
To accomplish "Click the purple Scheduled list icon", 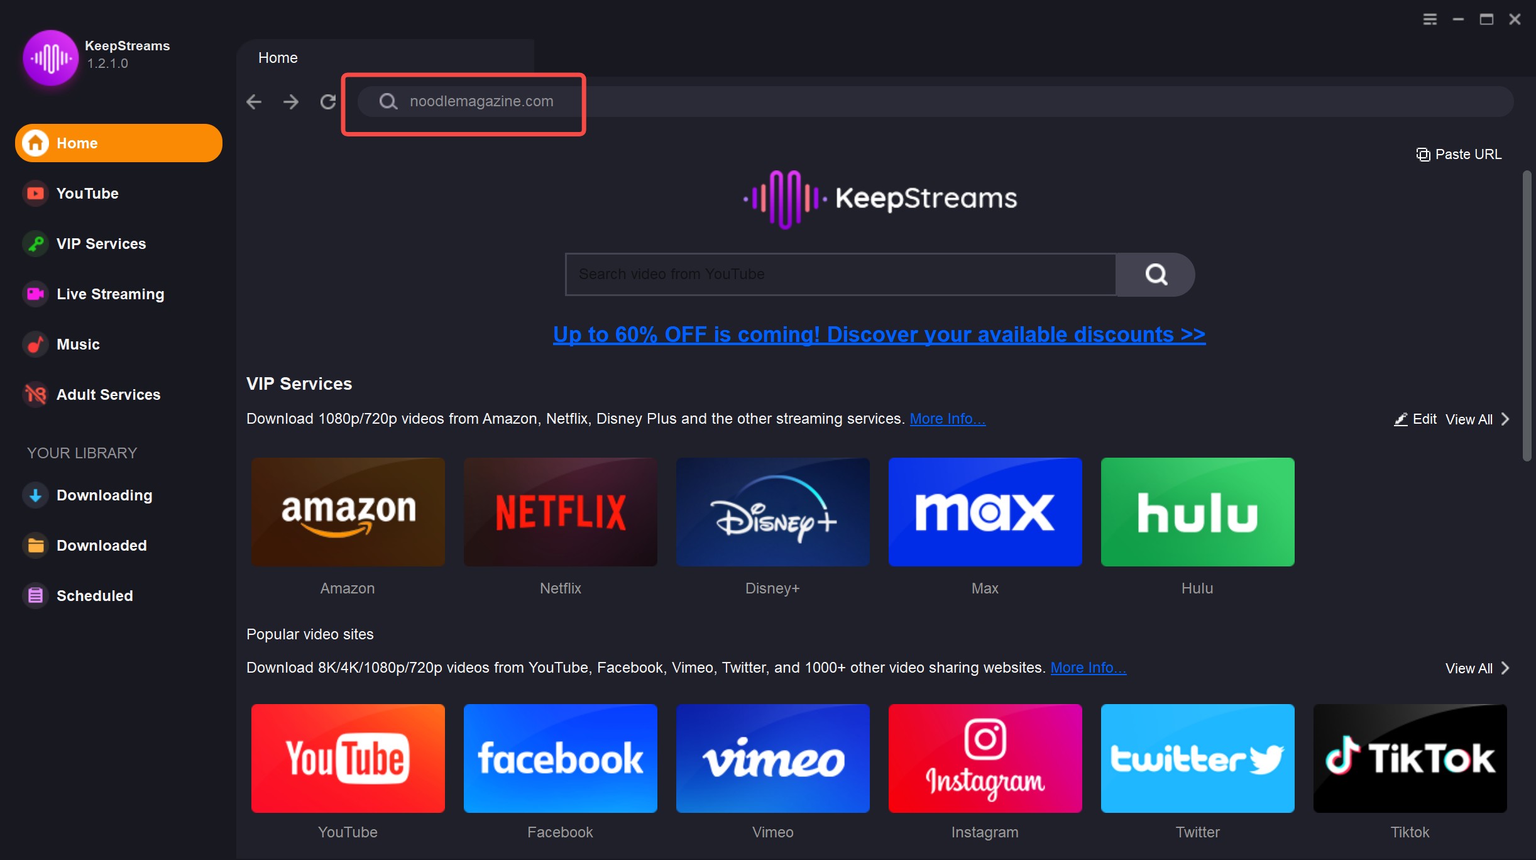I will [36, 595].
